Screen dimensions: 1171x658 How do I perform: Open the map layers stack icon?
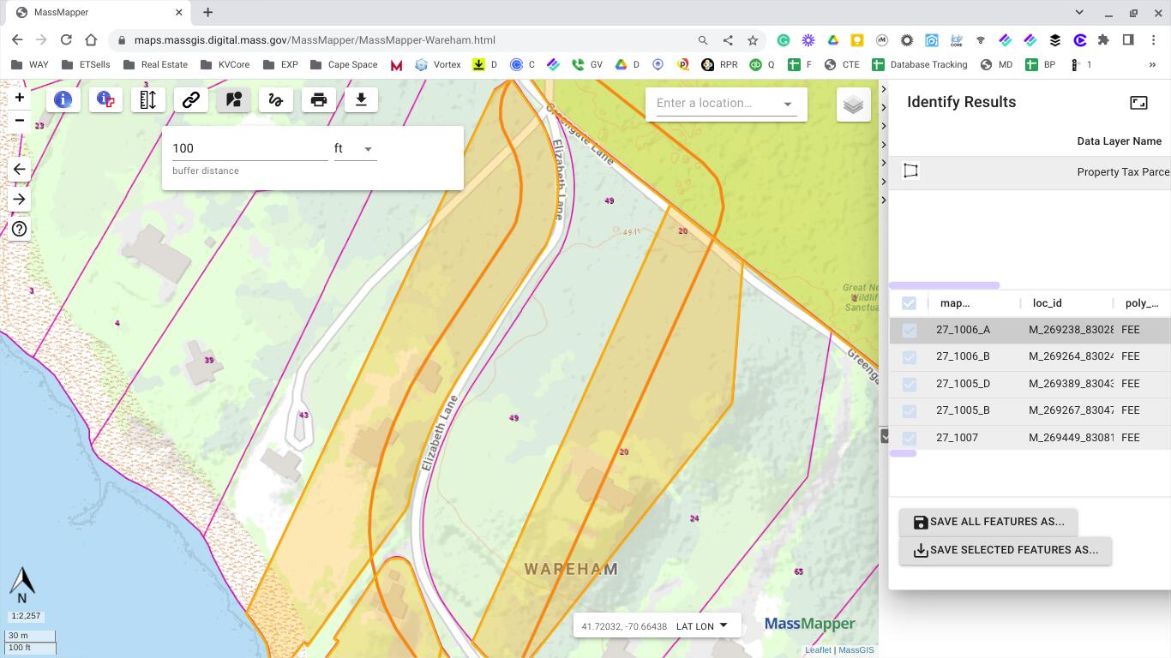pos(853,105)
